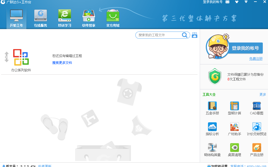
Task: Open the 开始工作 tab
Action: 16,18
